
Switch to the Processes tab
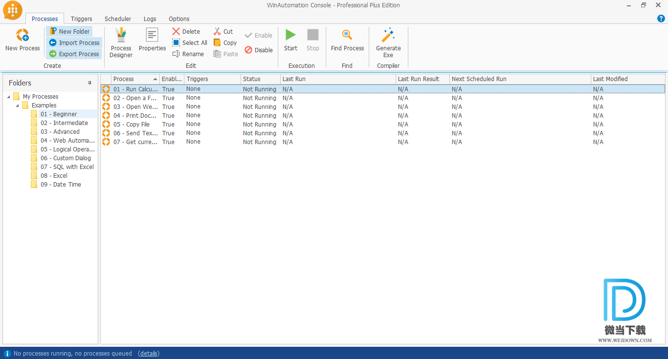coord(45,19)
